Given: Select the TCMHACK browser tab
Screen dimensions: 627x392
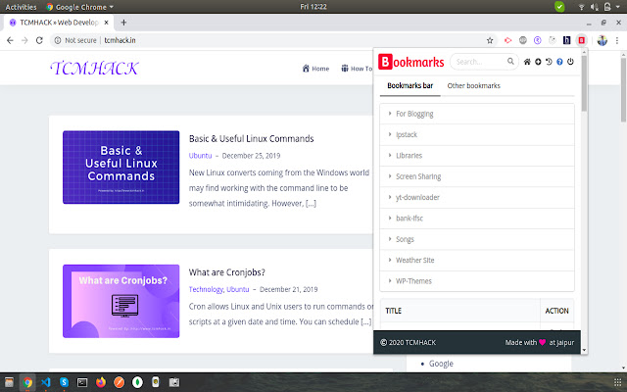Looking at the screenshot, I should (59, 23).
